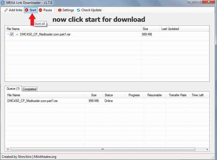
Task: Maximize the MEGA Link Downloader window
Action: coord(199,2)
